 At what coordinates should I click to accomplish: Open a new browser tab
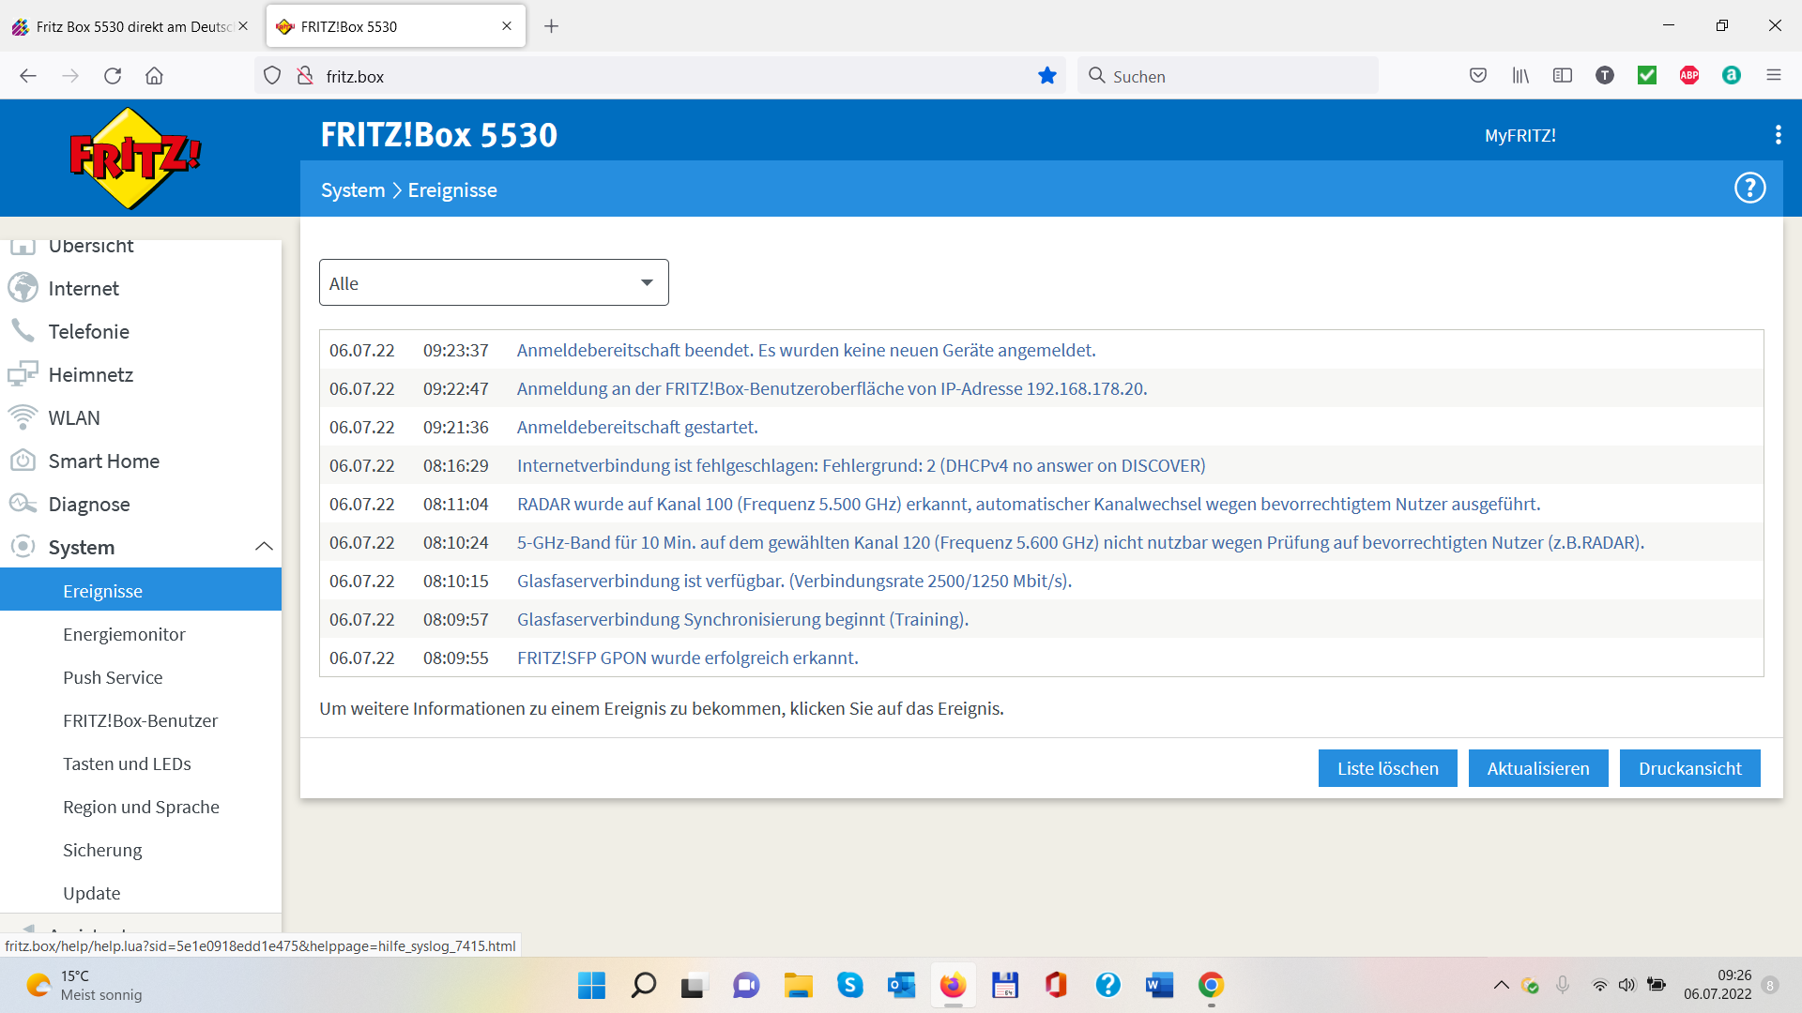552,26
